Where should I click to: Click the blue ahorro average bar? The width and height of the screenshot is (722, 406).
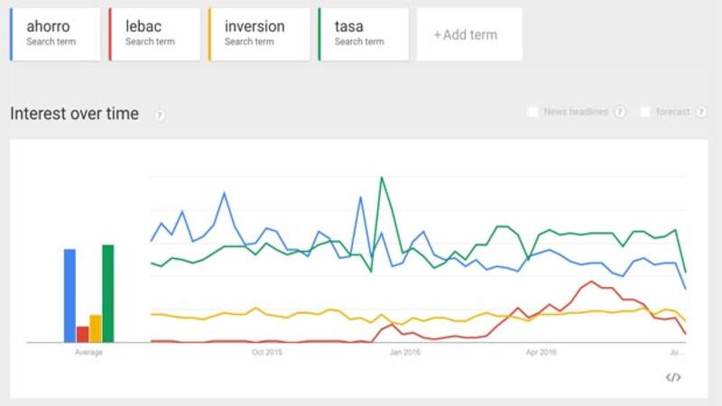(69, 296)
